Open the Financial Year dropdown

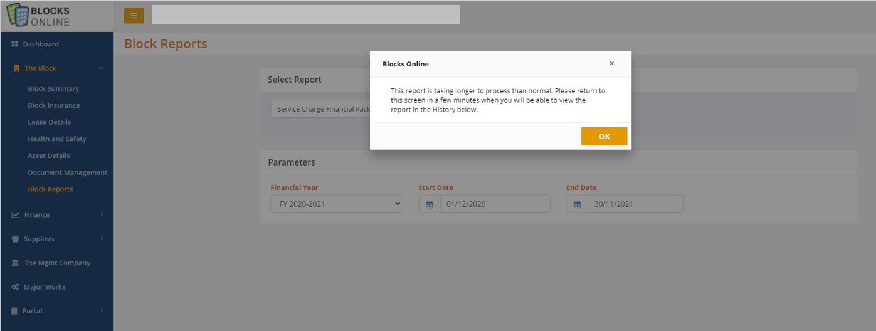click(x=337, y=204)
